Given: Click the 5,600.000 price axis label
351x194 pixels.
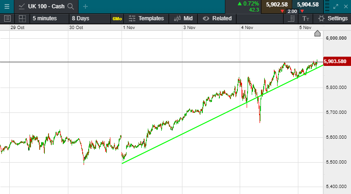Looking at the screenshot, I should coord(336,137).
